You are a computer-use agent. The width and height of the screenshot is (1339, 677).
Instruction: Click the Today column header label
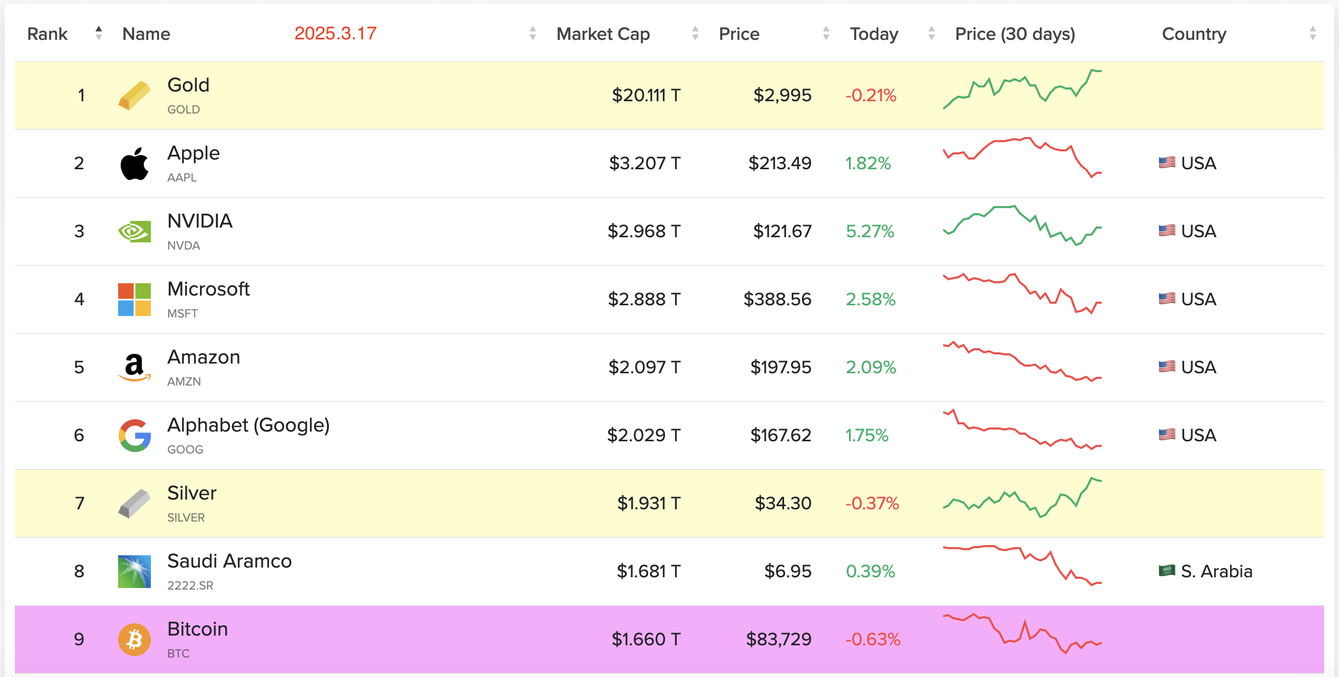(x=874, y=34)
